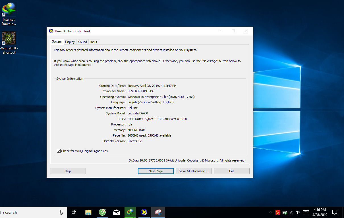
Task: Open the touch keyboard tray icon
Action: tap(306, 212)
